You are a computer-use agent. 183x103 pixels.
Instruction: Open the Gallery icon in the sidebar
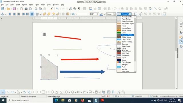[181, 37]
